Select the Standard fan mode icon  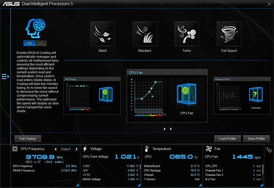(x=145, y=34)
